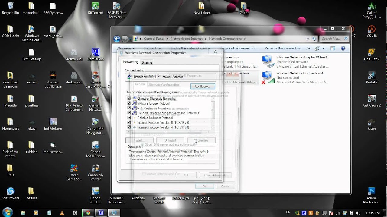
Task: Select the Canon MP Navigator shortcut
Action: (96, 126)
